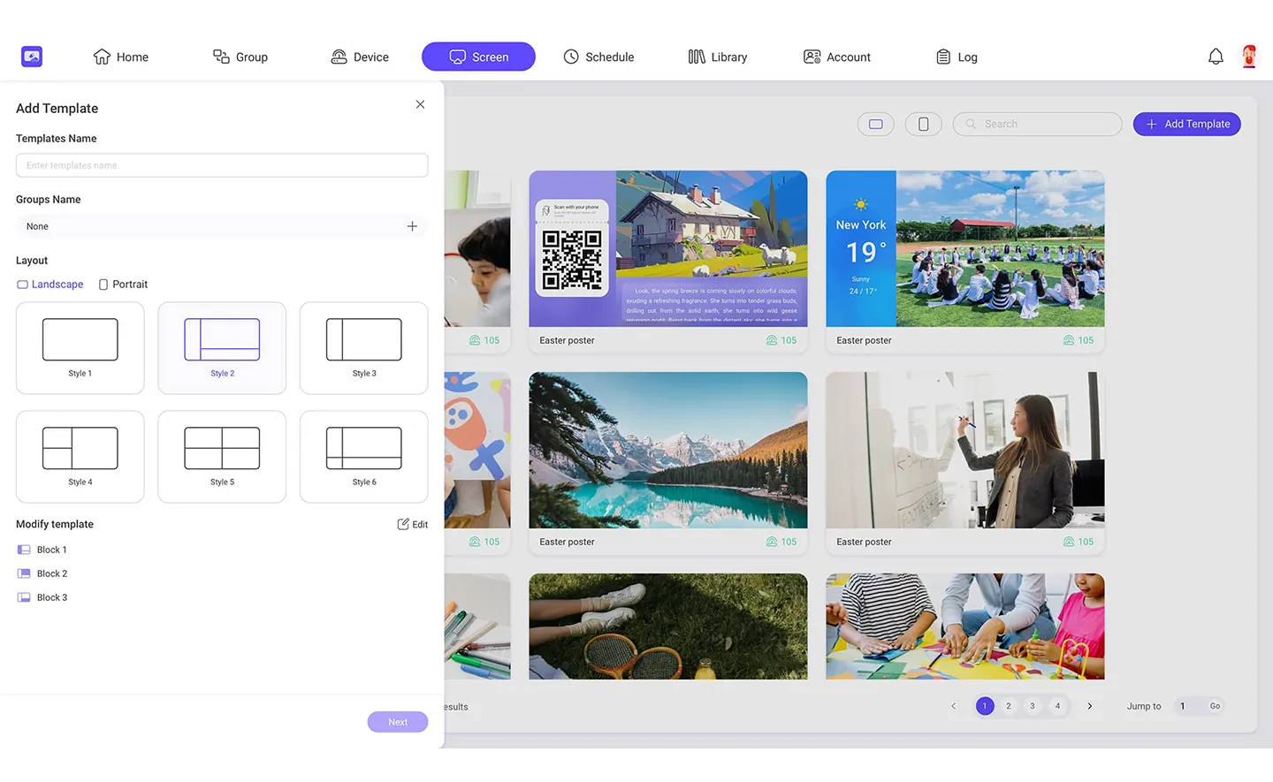Go to next page arrow in pagination

[1089, 706]
